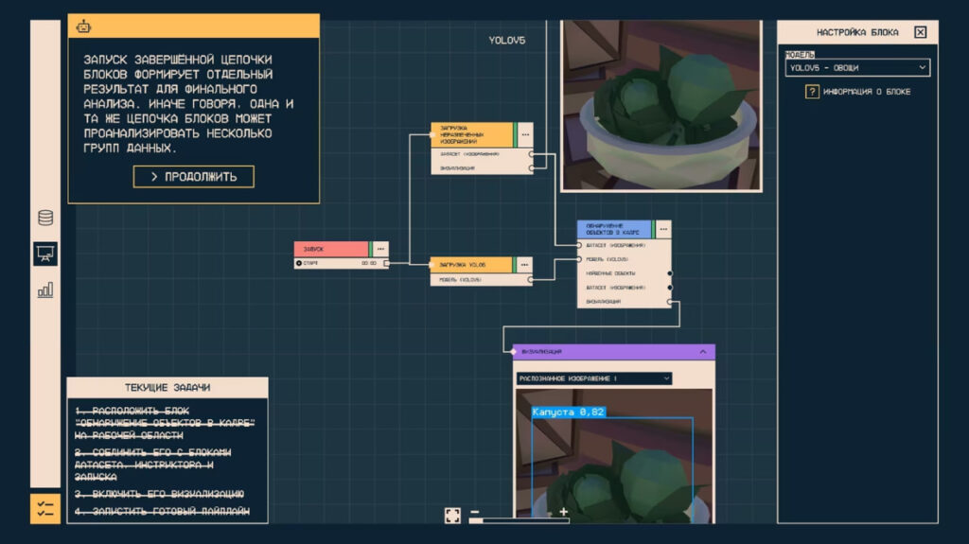Image resolution: width=969 pixels, height=544 pixels.
Task: Click the Информация о блоке link
Action: pyautogui.click(x=866, y=92)
